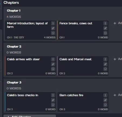This screenshot has height=117, width=122.
Task: Open options menu on Marcel introduction card
Action: pyautogui.click(x=53, y=24)
